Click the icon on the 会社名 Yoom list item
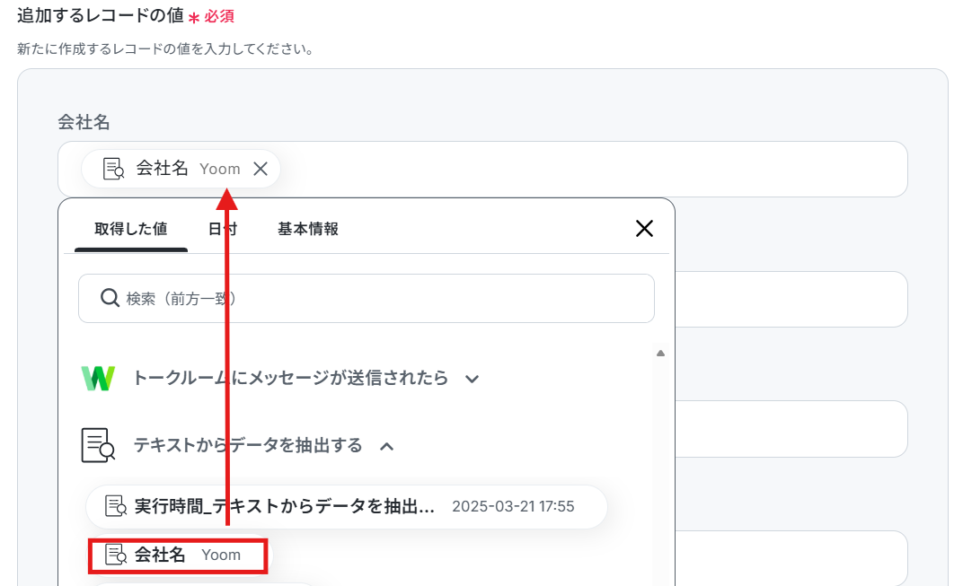The image size is (963, 586). pos(116,555)
